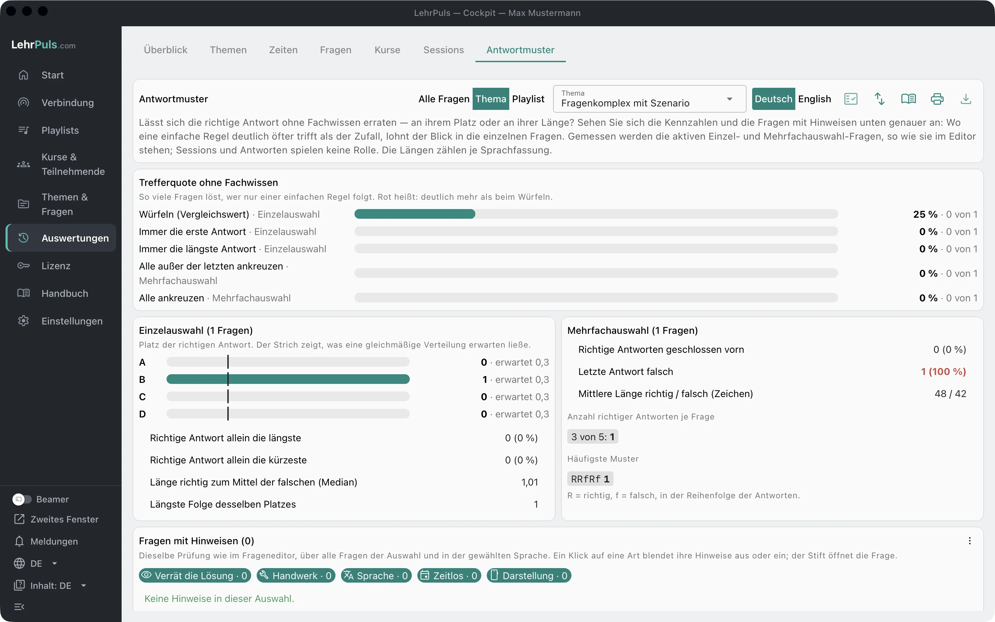
Task: Click the sort arrows icon in toolbar
Action: click(x=880, y=99)
